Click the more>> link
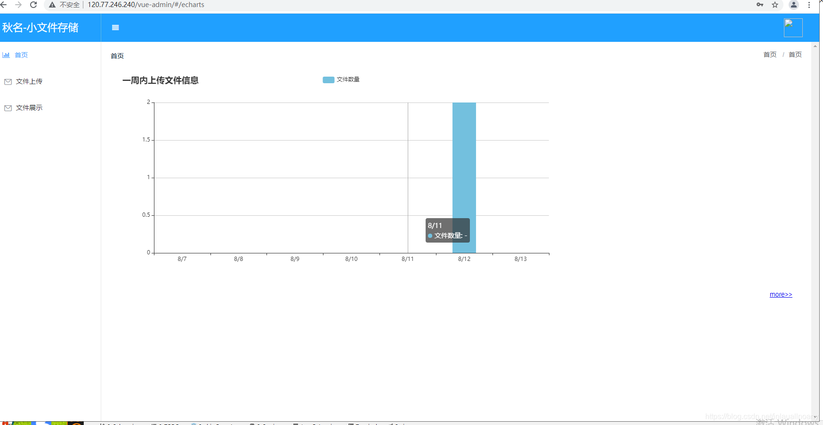 point(781,294)
